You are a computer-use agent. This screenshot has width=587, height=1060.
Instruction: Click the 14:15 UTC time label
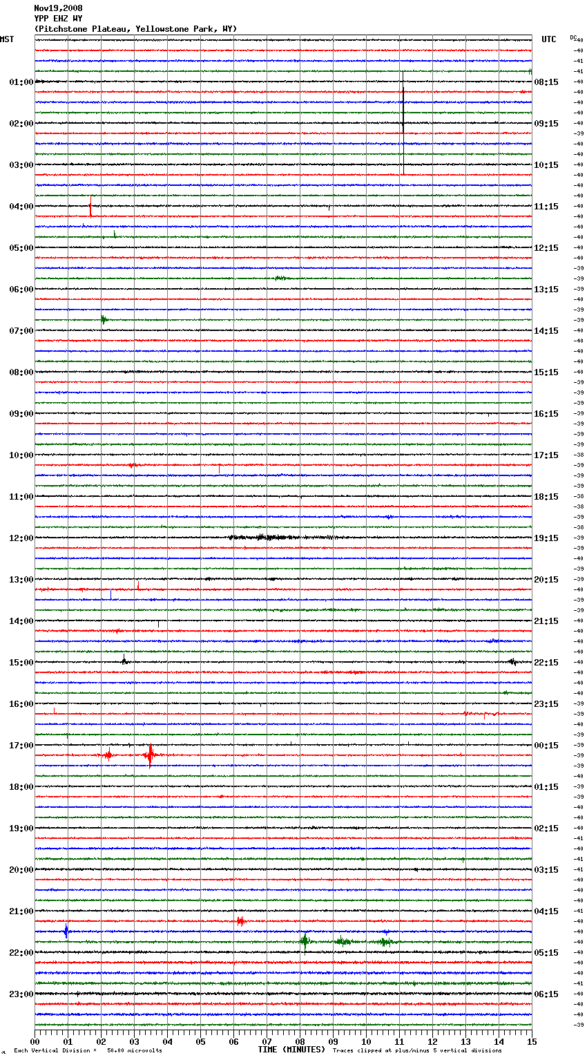coord(546,331)
